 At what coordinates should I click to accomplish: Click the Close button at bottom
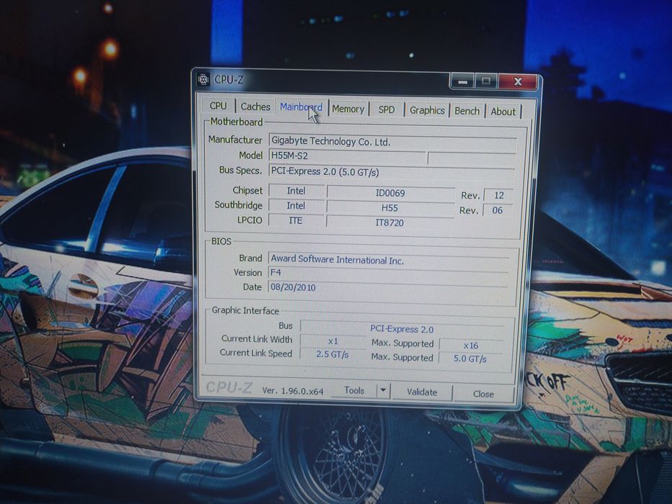(483, 394)
